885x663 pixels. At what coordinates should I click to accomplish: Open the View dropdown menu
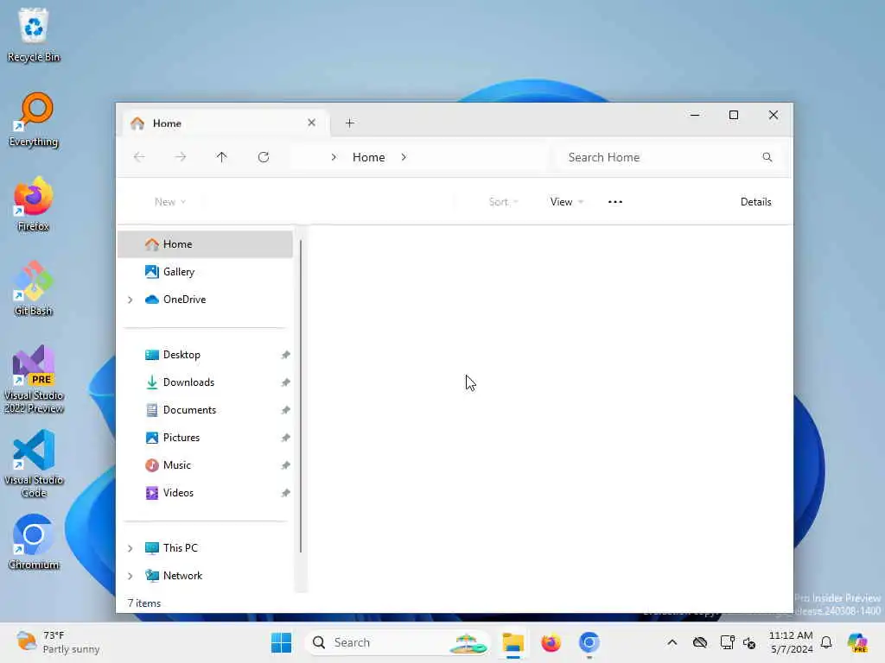pyautogui.click(x=567, y=202)
